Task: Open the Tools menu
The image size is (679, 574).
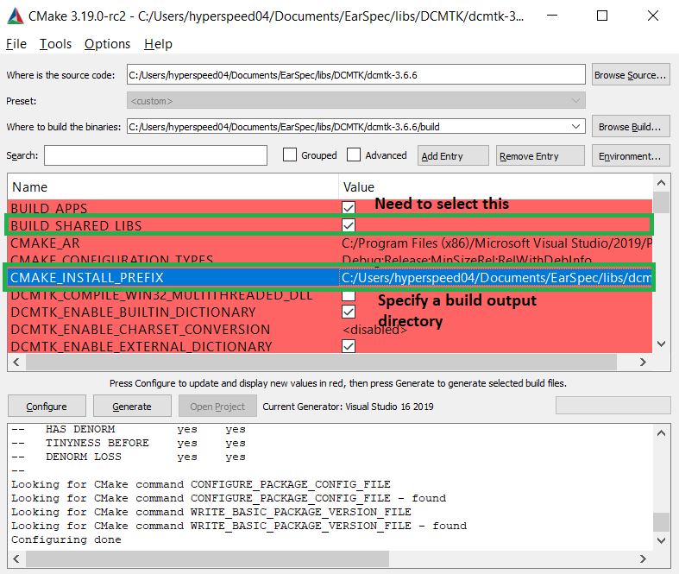Action: (55, 44)
